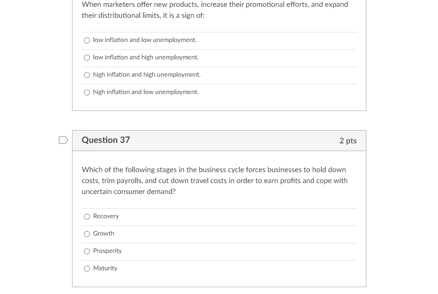Image resolution: width=438 pixels, height=294 pixels.
Task: Click the business cycle question prompt text
Action: pyautogui.click(x=214, y=180)
